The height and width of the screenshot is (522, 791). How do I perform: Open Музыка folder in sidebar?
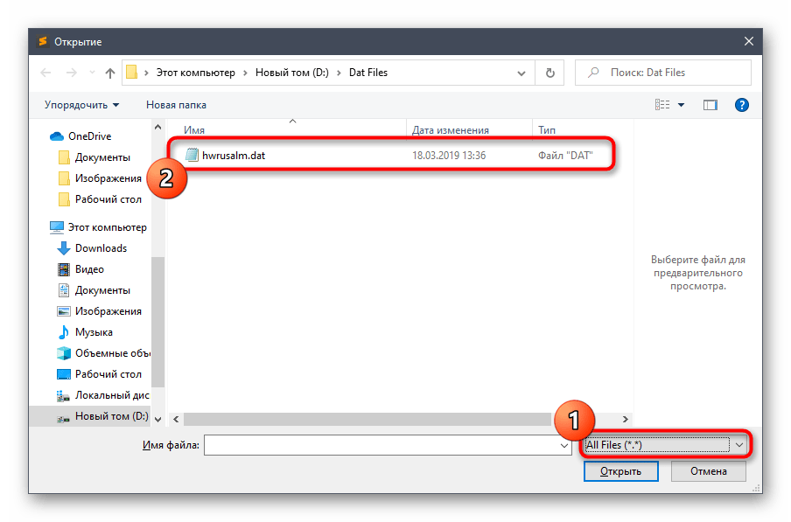click(94, 332)
